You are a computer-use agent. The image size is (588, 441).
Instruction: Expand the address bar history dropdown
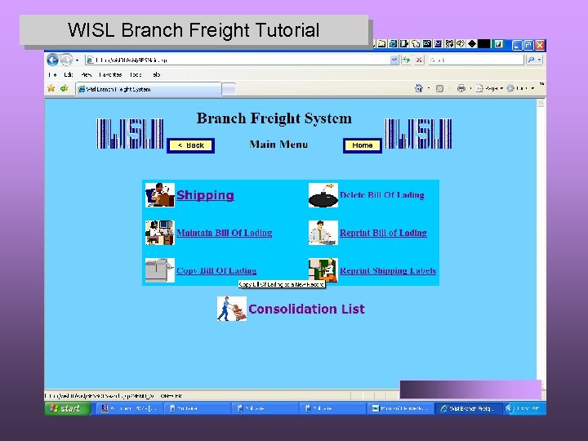(x=394, y=60)
